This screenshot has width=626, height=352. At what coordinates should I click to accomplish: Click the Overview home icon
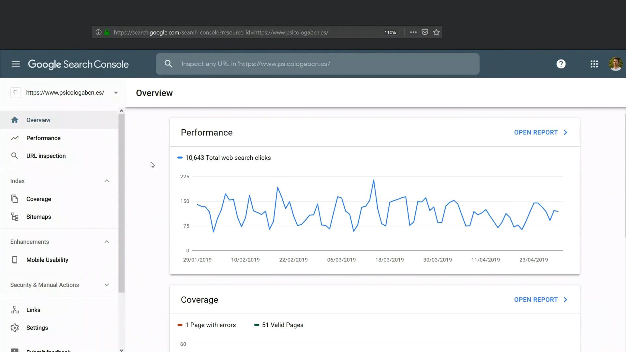pos(15,120)
